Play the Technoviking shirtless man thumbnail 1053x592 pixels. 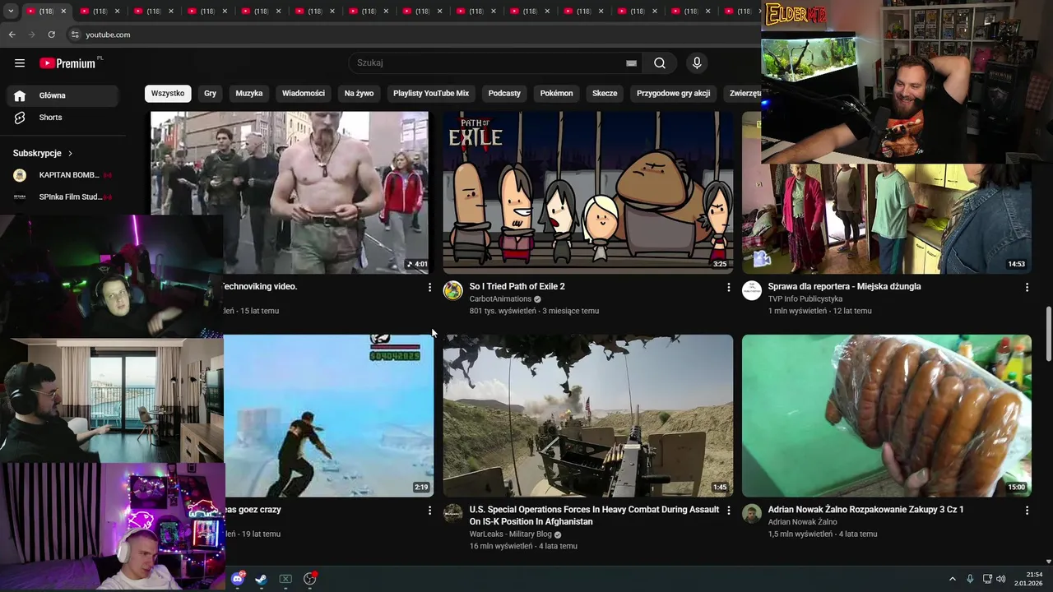click(290, 192)
